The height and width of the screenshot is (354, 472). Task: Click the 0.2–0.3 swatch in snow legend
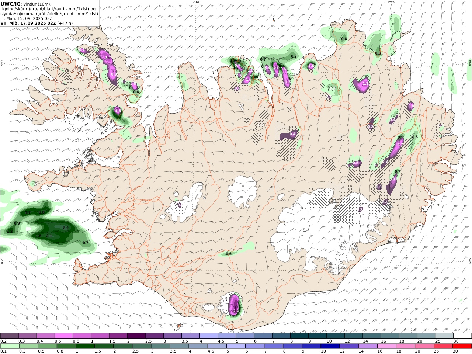[10, 336]
